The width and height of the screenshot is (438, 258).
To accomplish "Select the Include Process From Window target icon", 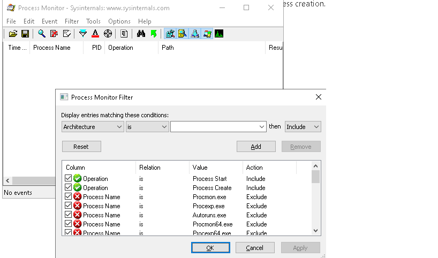I will click(108, 34).
